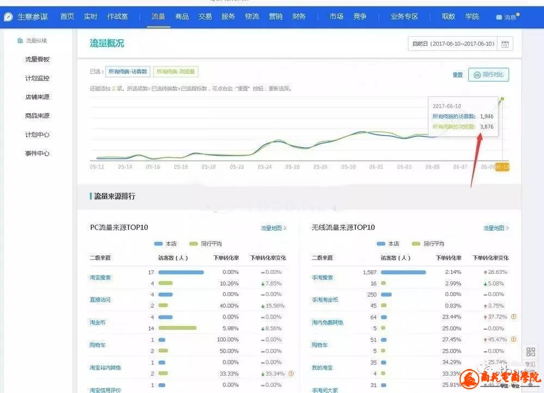This screenshot has width=544, height=393.
Task: Open the calendar date picker icon
Action: [505, 44]
